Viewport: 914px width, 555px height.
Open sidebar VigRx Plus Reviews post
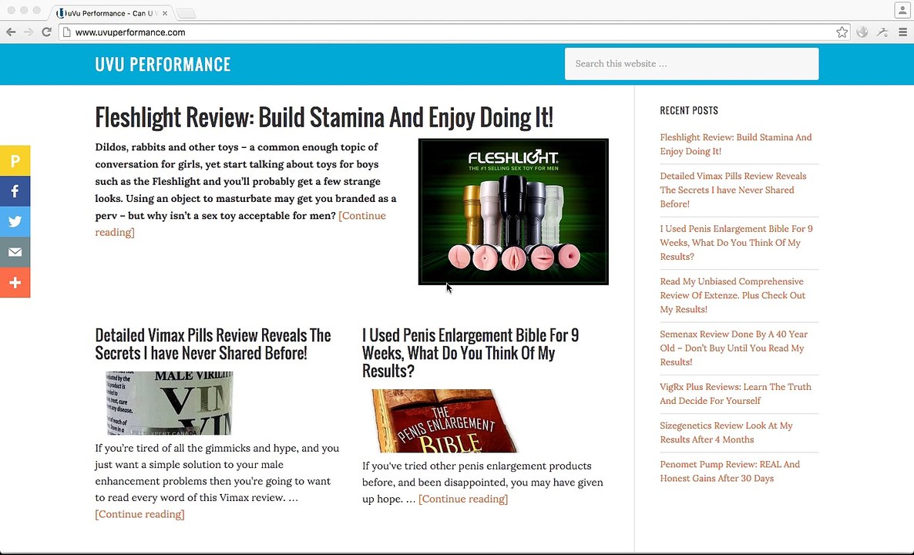736,394
